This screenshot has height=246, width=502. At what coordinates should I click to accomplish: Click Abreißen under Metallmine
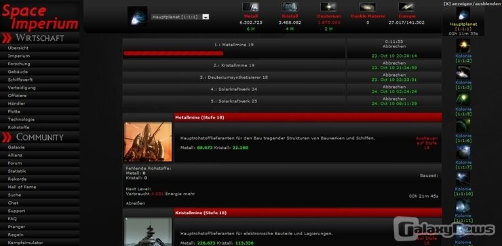point(136,203)
